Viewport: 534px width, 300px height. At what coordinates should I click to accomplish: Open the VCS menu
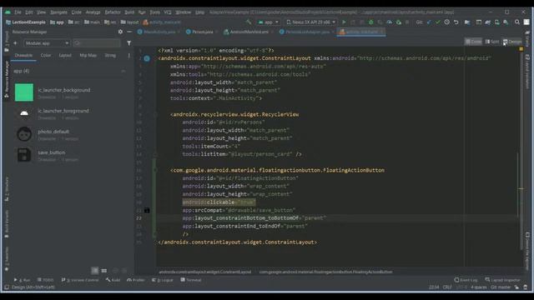(x=167, y=12)
